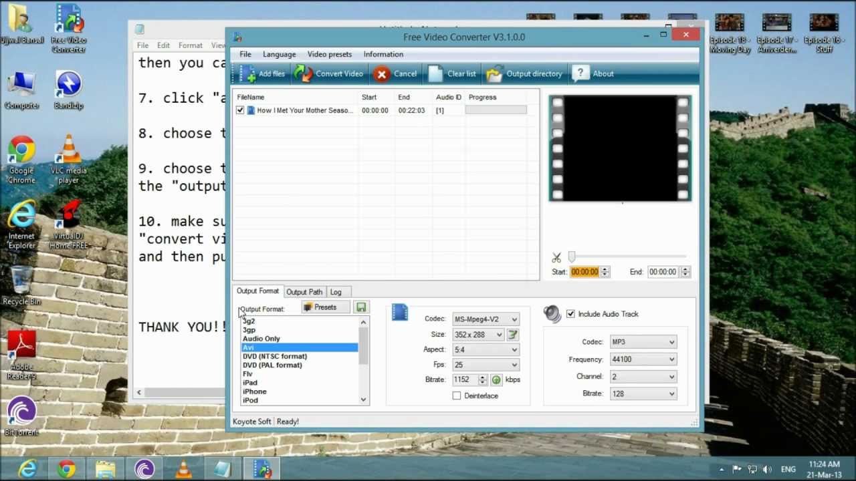Enable the Deinterlace checkbox
Viewport: 856px width, 481px height.
point(457,395)
